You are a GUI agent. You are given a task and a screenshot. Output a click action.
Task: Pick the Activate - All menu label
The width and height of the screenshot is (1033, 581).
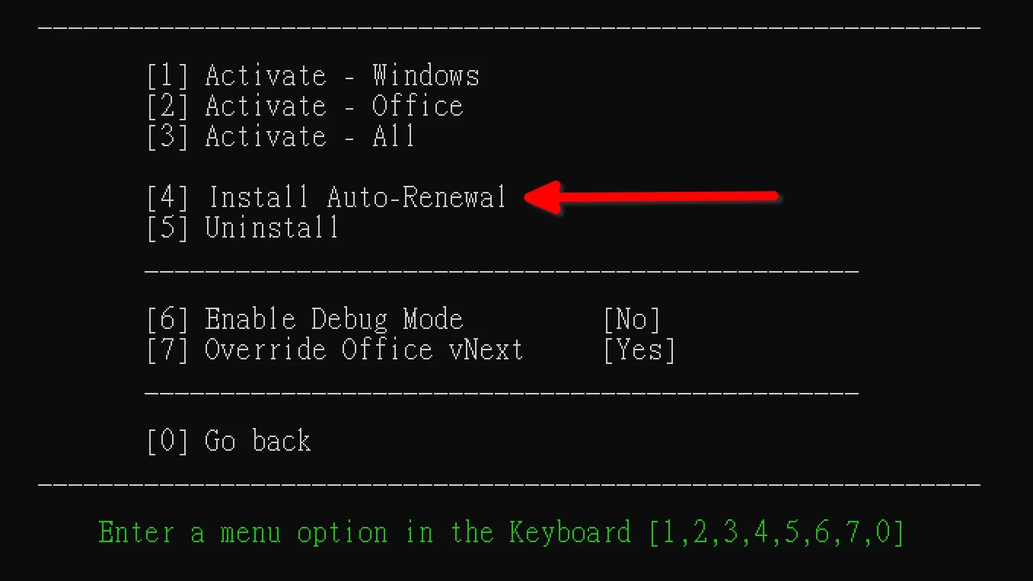pyautogui.click(x=310, y=136)
